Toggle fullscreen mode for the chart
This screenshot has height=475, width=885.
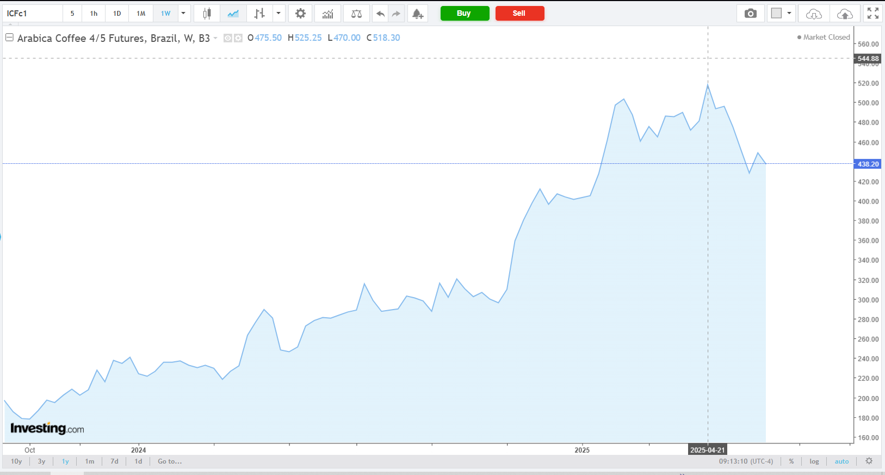[872, 14]
